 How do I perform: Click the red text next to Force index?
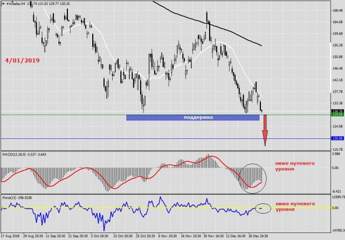[295, 207]
